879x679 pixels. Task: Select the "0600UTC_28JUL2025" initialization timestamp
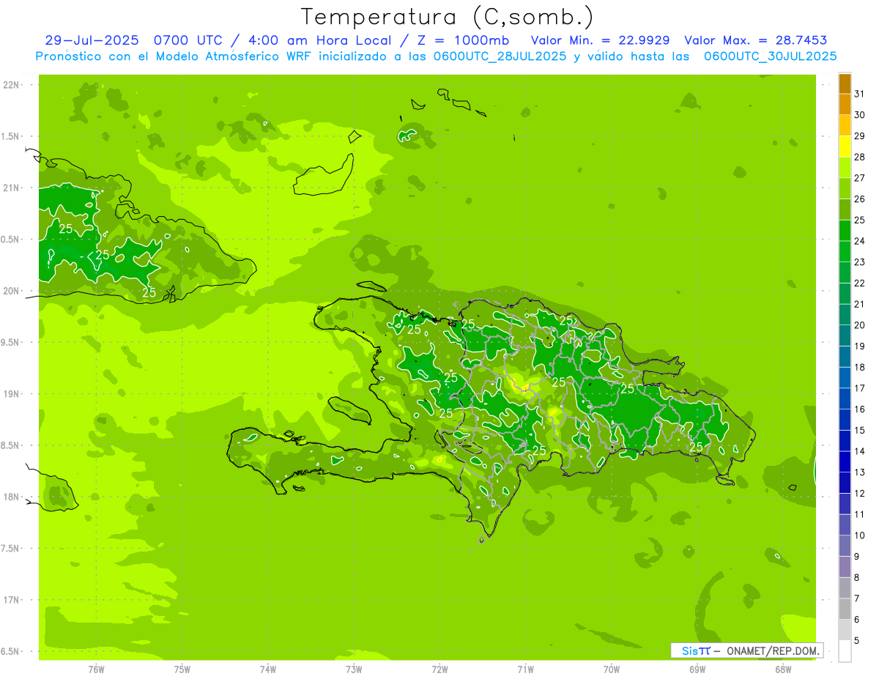point(500,56)
